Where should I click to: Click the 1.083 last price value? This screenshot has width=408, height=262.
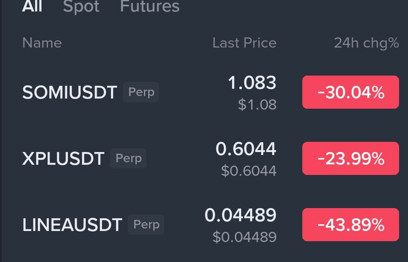click(252, 83)
